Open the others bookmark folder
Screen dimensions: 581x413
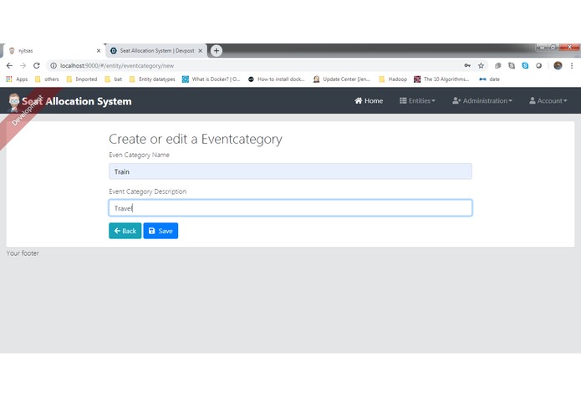point(47,79)
